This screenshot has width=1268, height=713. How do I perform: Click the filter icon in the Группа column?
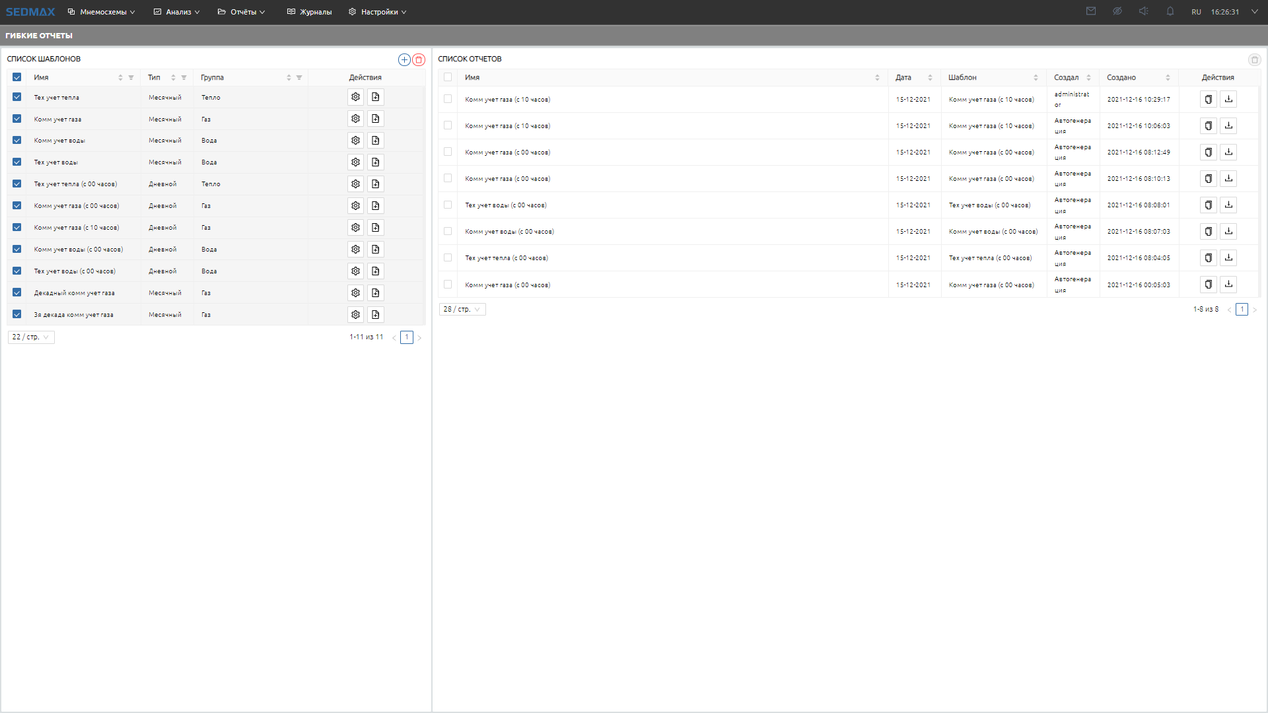299,77
